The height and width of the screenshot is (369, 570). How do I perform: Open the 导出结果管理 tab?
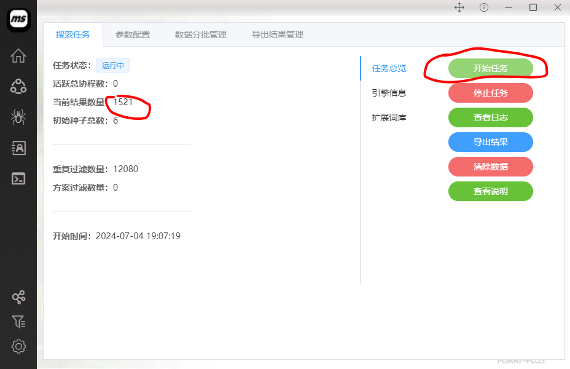click(x=278, y=34)
